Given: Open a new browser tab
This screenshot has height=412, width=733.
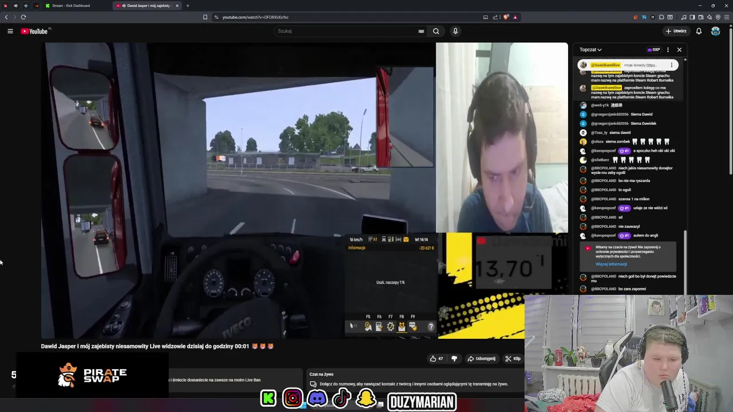Looking at the screenshot, I should coord(188,6).
